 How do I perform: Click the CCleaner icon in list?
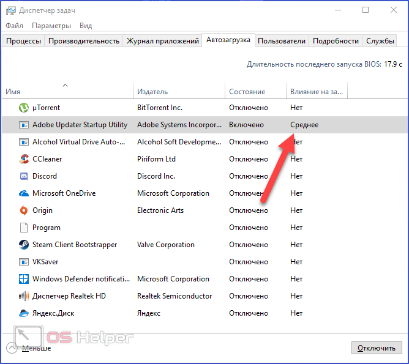[x=24, y=159]
